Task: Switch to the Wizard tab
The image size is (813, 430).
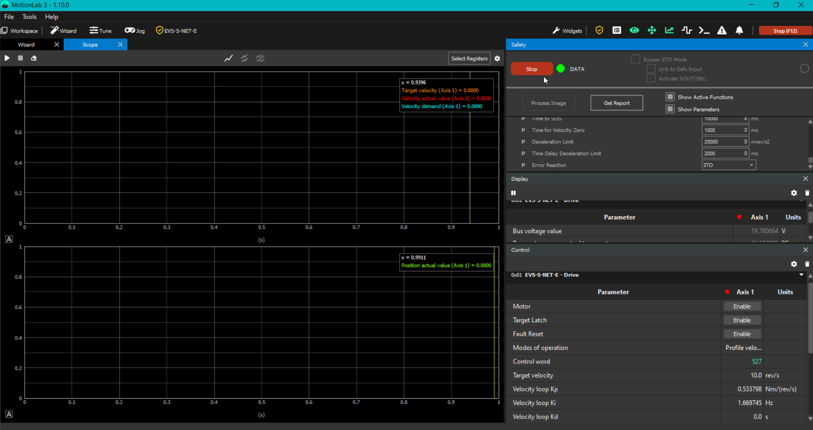Action: tap(26, 45)
